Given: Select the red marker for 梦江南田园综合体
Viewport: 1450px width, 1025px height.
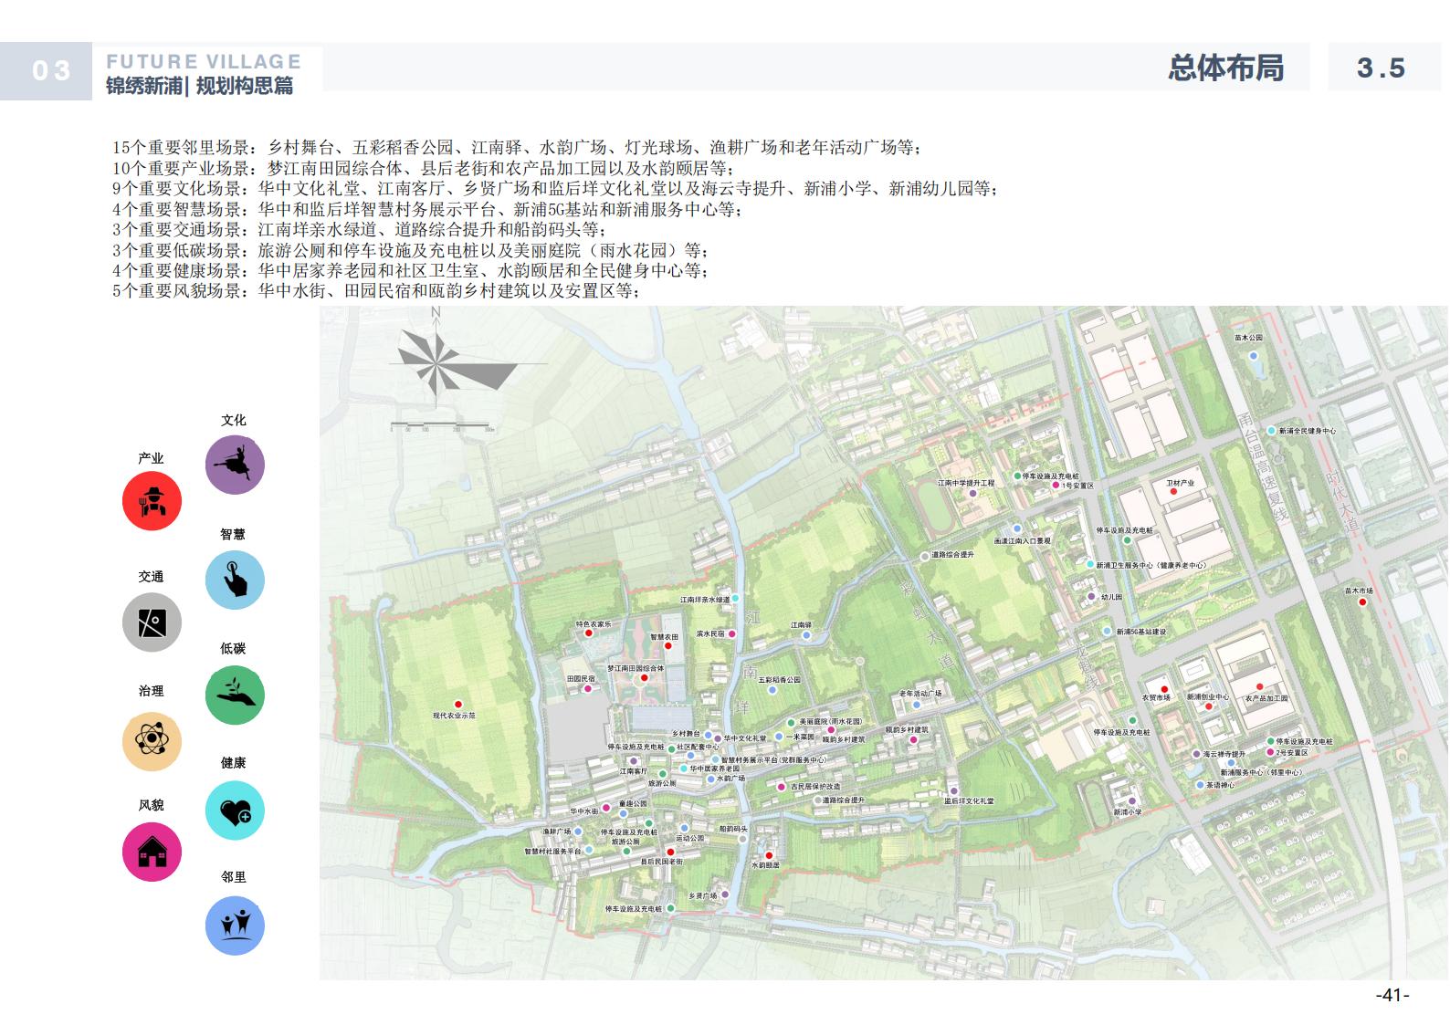Looking at the screenshot, I should (645, 678).
